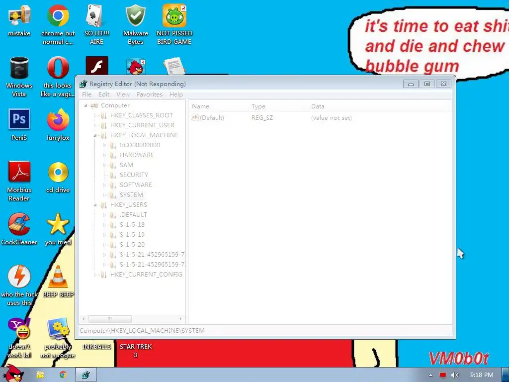Click the REG_SZ type cell
509x382 pixels.
point(262,117)
